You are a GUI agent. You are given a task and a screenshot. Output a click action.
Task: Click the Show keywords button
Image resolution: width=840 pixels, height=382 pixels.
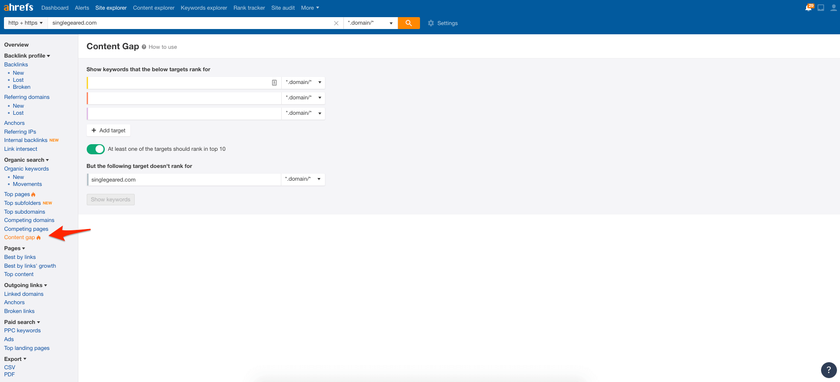pos(111,200)
